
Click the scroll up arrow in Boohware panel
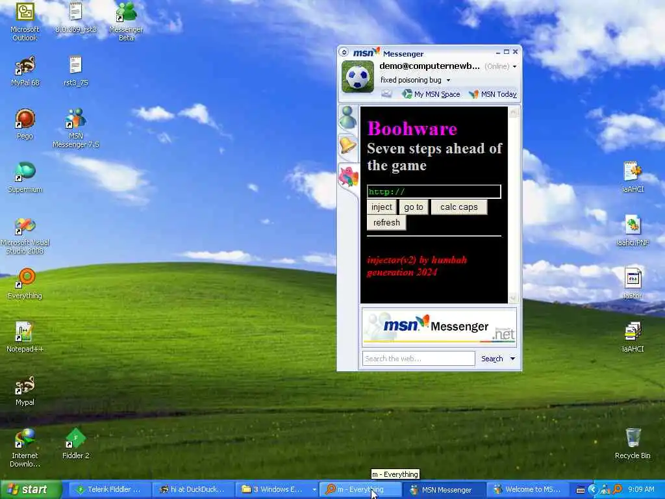coord(513,112)
